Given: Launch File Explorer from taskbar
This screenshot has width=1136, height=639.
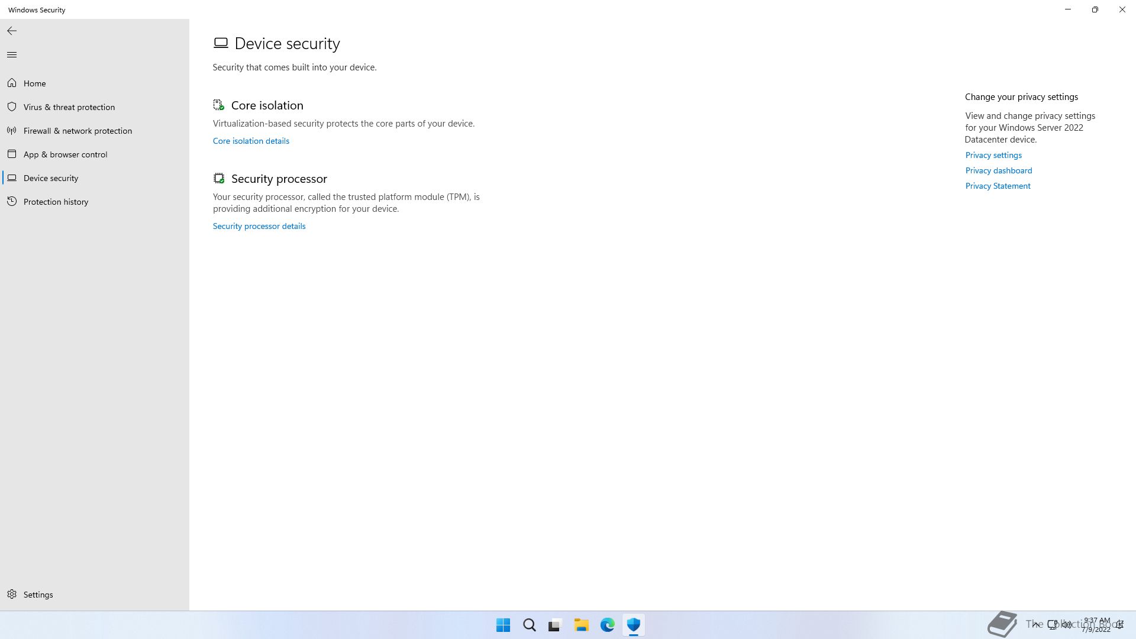Looking at the screenshot, I should pyautogui.click(x=581, y=625).
